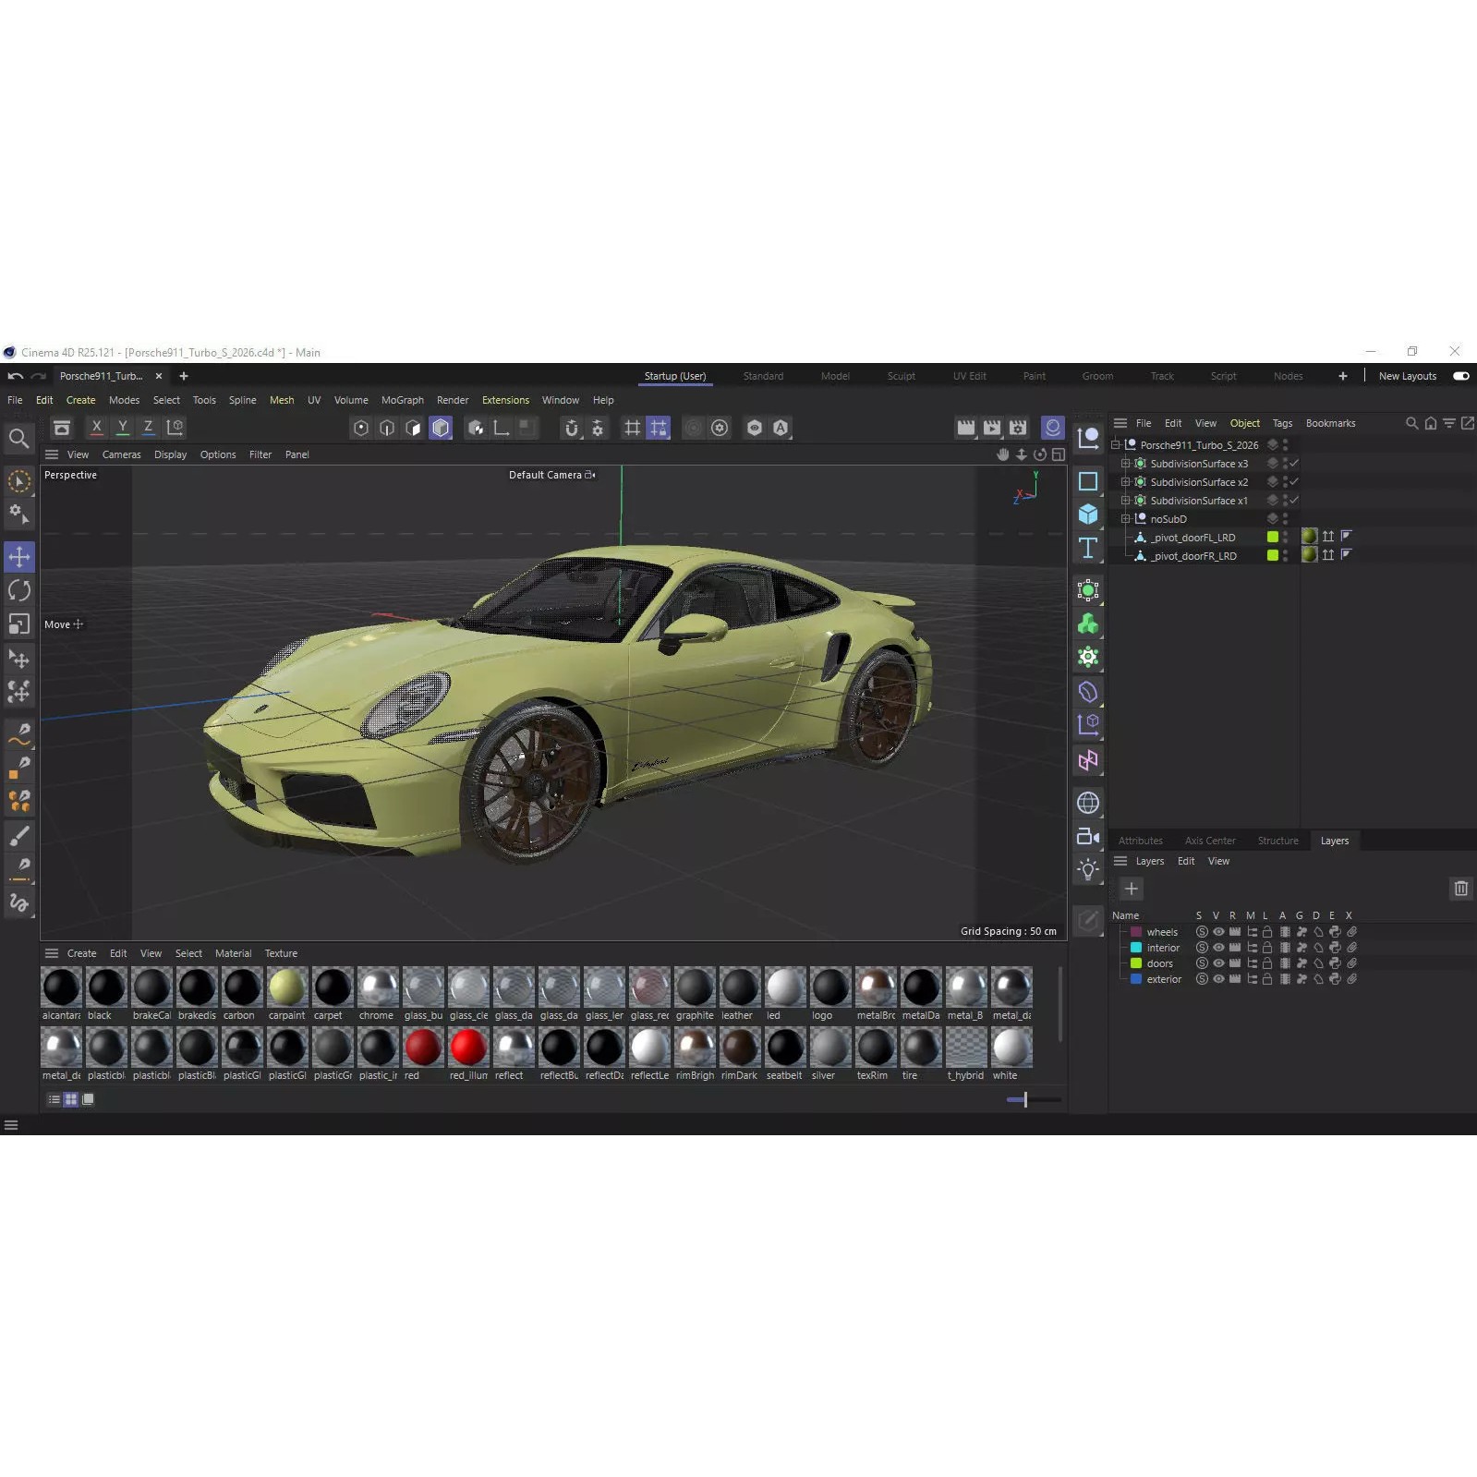The height and width of the screenshot is (1477, 1477).
Task: Toggle lock on exterior layer
Action: (x=1267, y=979)
